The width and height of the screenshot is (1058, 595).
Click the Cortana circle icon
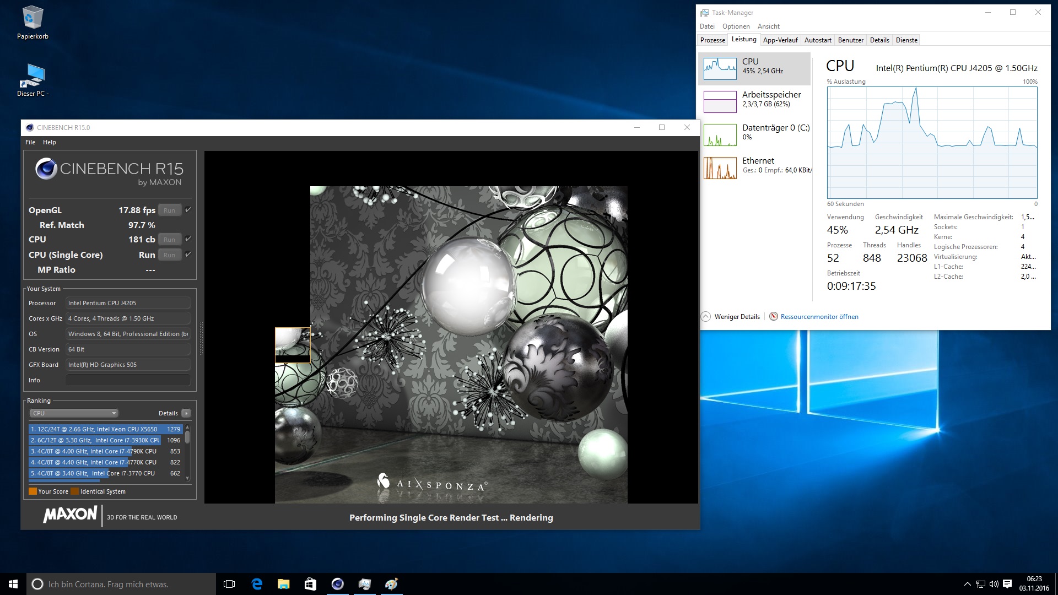(x=37, y=584)
